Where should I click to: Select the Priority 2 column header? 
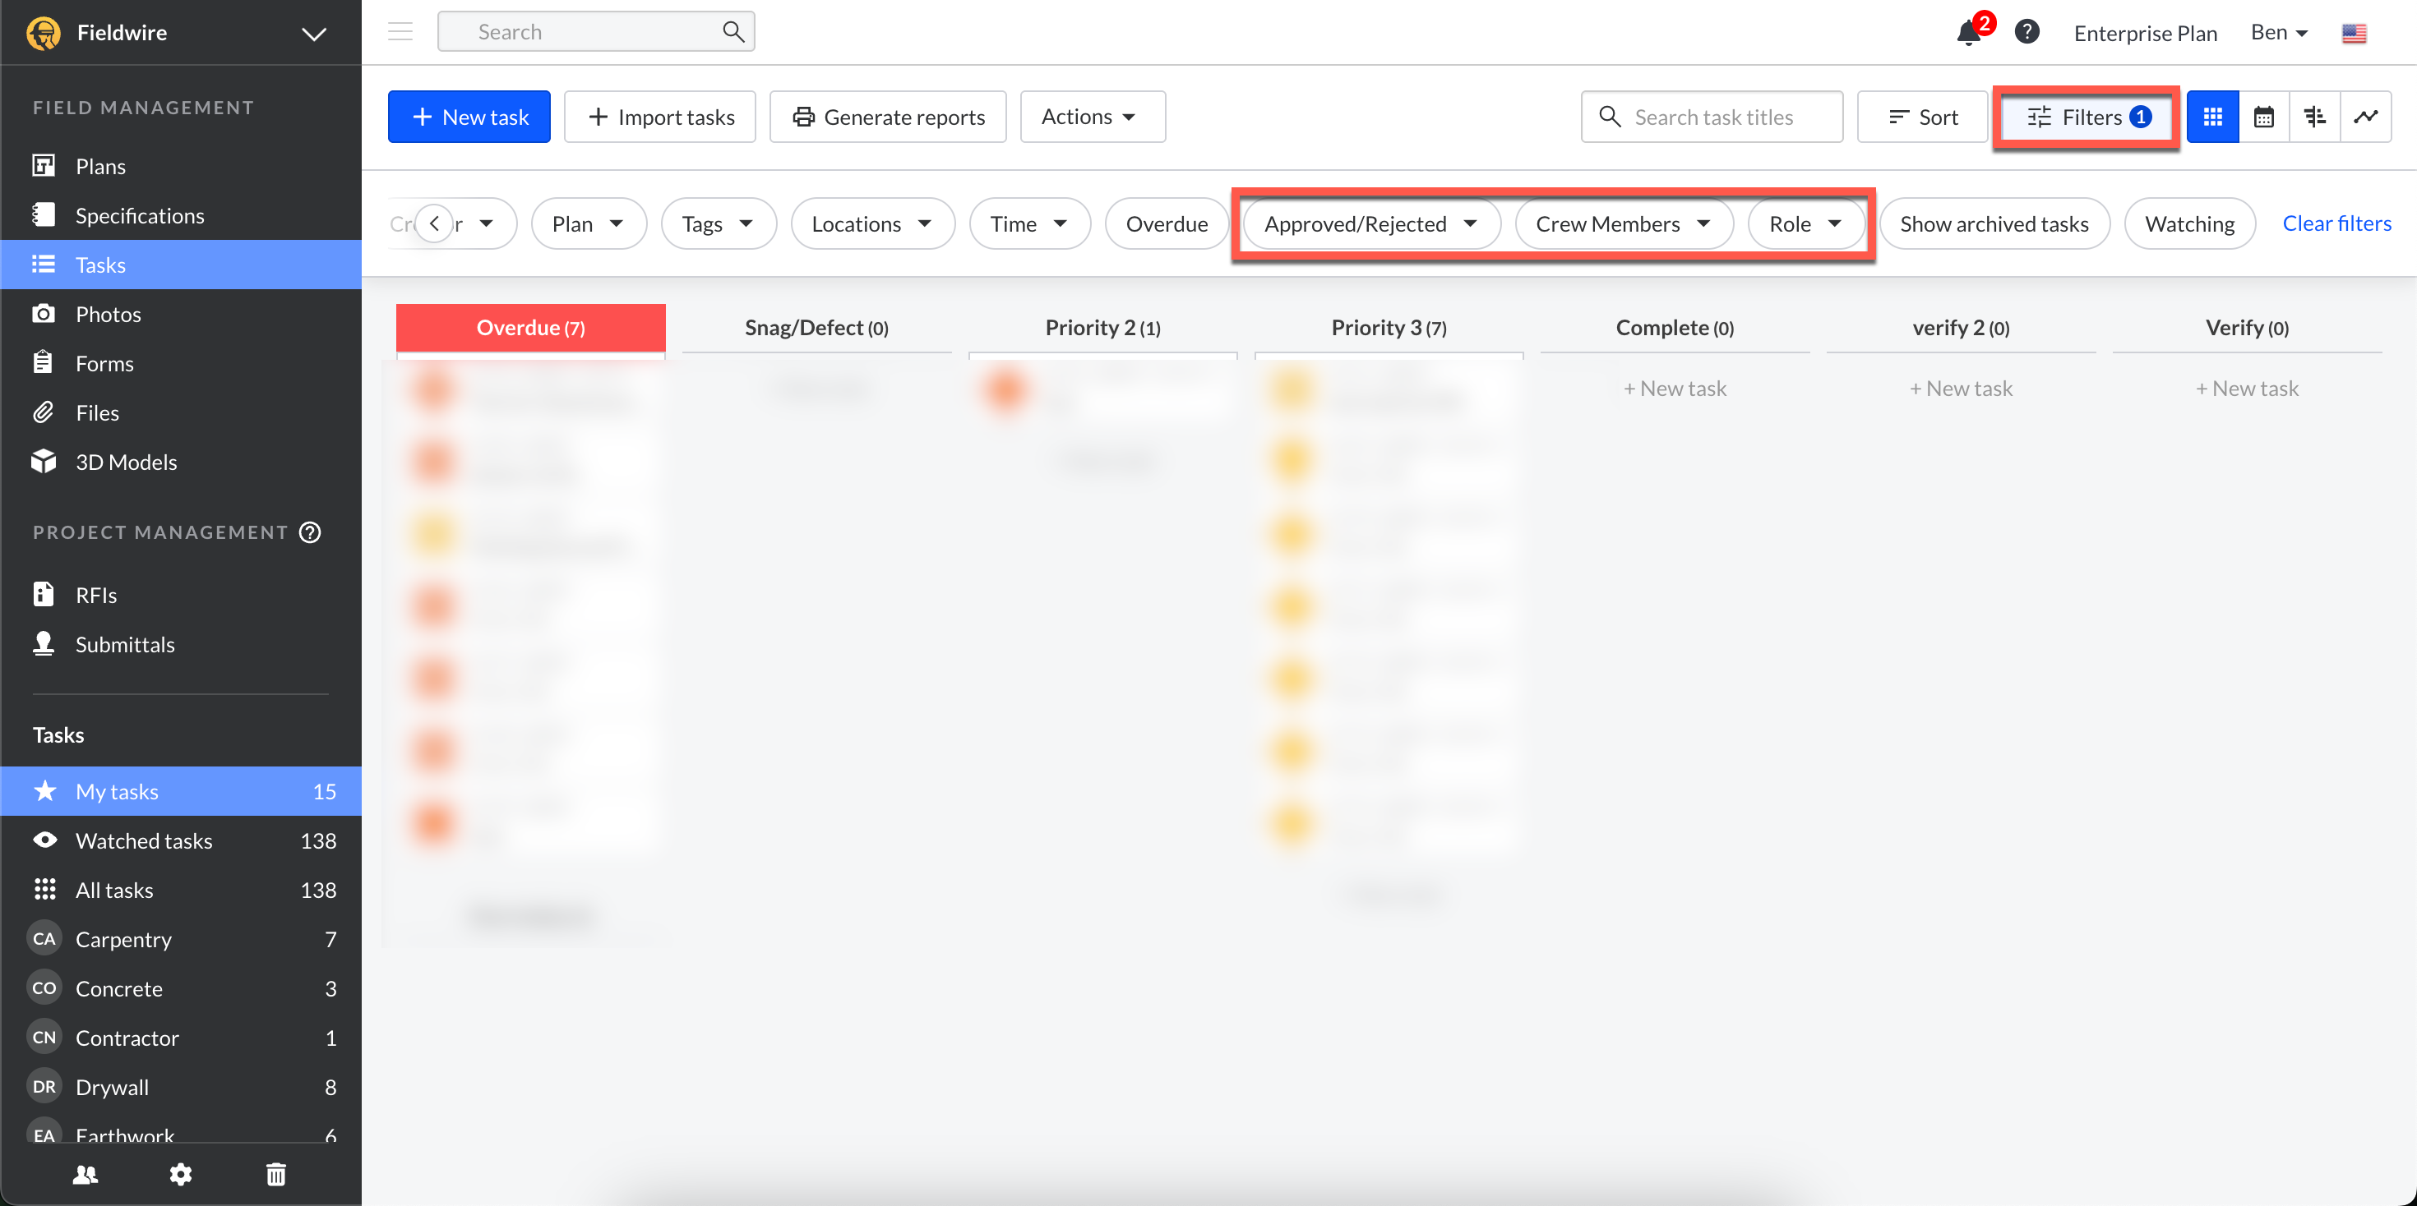pos(1103,329)
